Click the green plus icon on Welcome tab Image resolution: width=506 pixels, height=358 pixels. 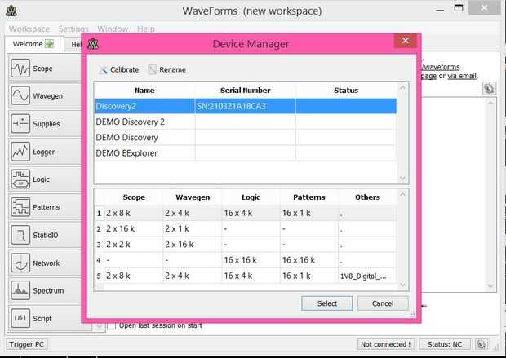click(x=49, y=44)
